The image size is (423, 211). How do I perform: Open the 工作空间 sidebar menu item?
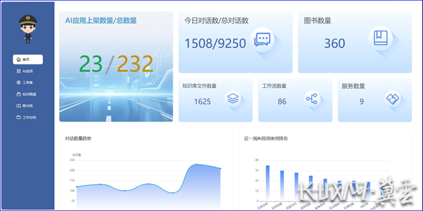click(x=26, y=118)
